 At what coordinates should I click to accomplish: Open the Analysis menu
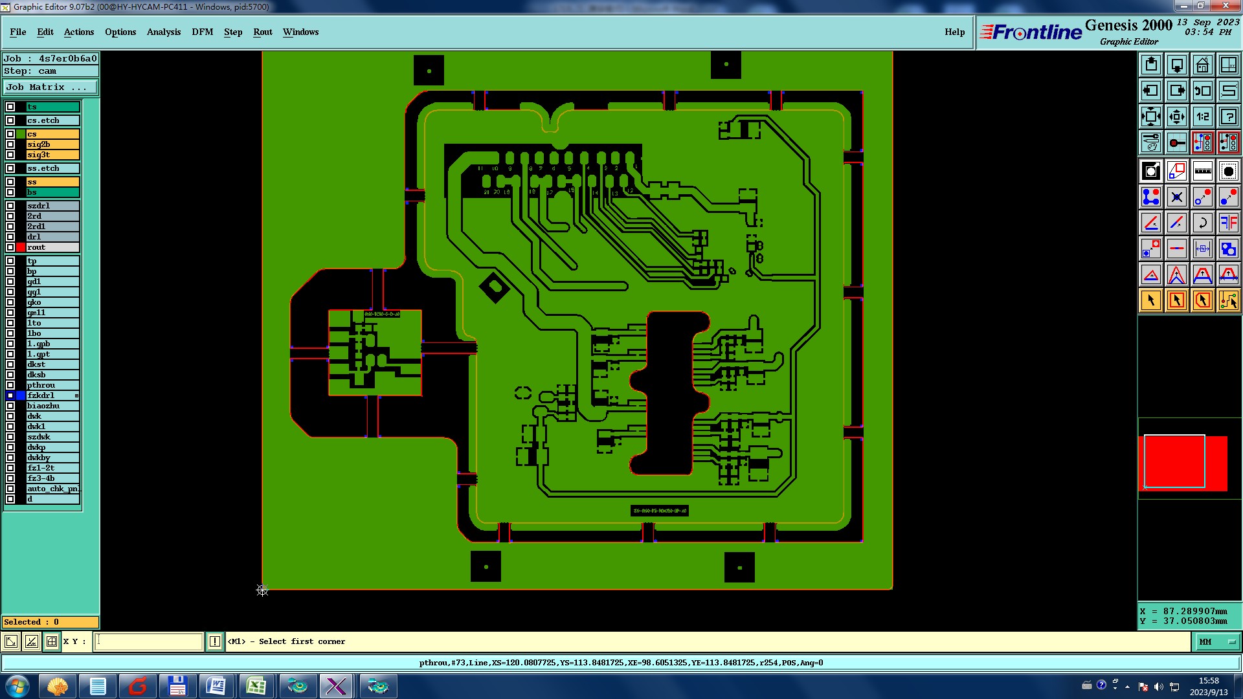(163, 32)
